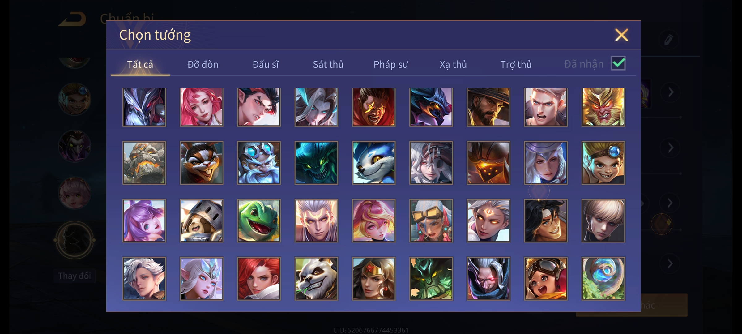Switch to the Trợ thủ tab

click(x=516, y=64)
